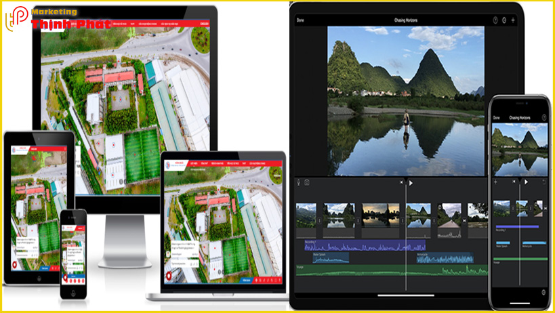Image resolution: width=555 pixels, height=313 pixels.
Task: Select Motorcycle audio clip on iPad
Action: (x=445, y=258)
